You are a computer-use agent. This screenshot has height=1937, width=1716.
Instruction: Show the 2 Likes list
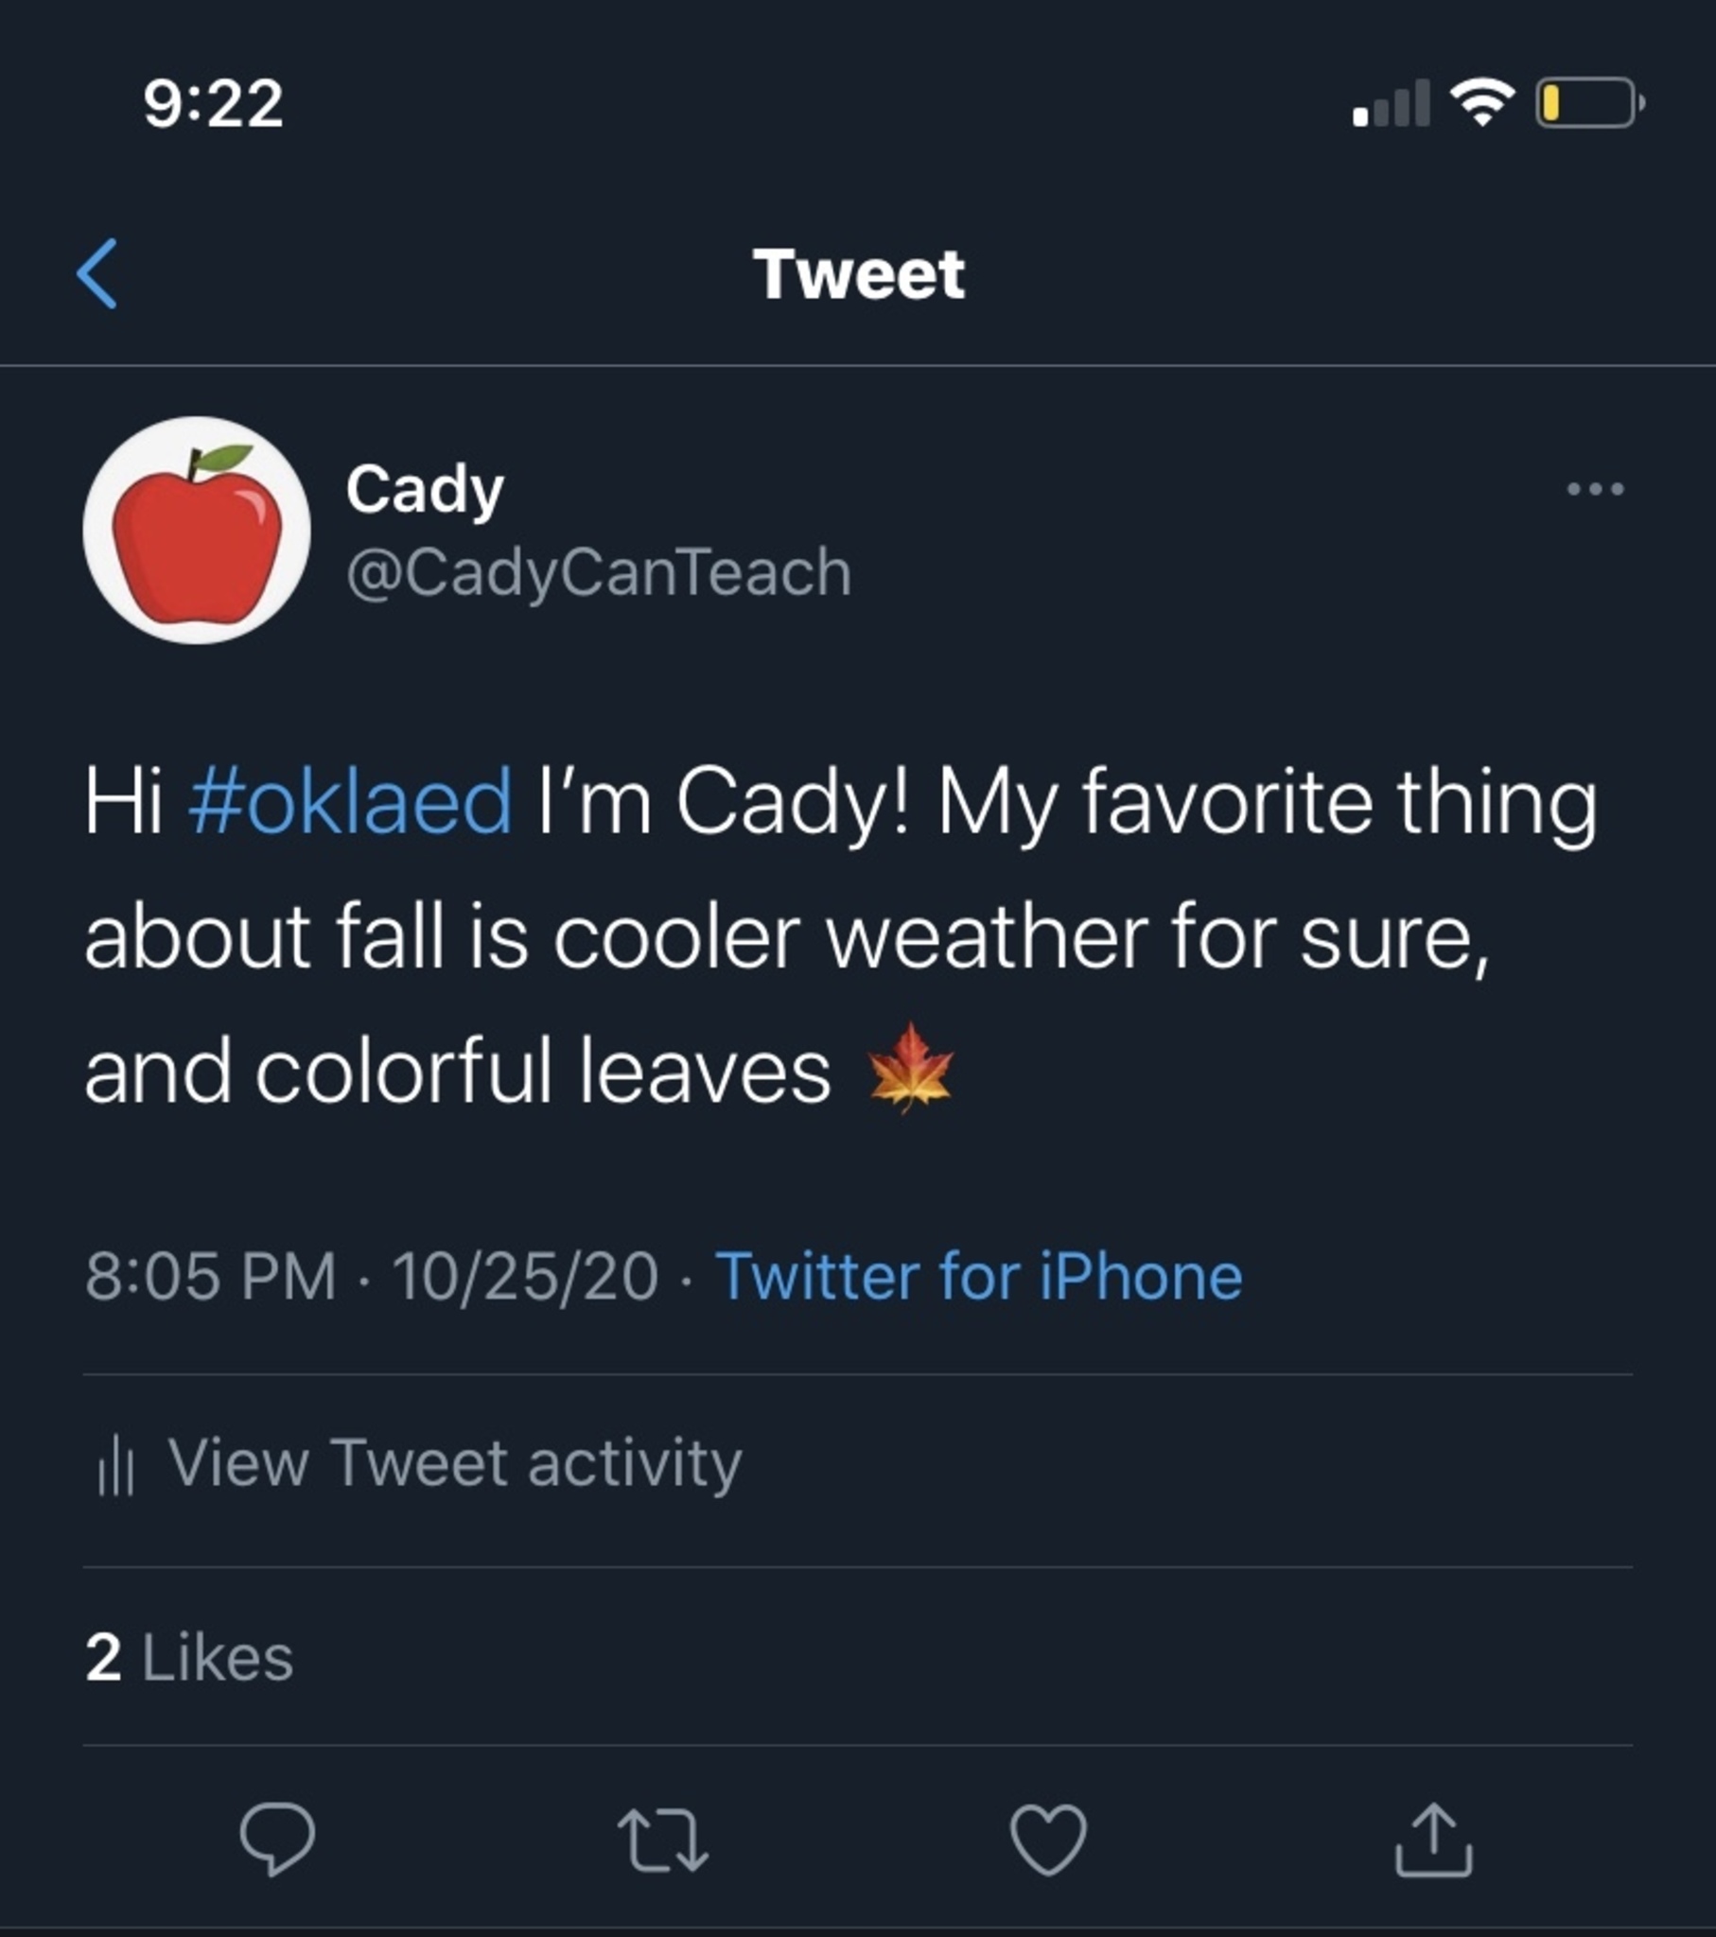(189, 1657)
